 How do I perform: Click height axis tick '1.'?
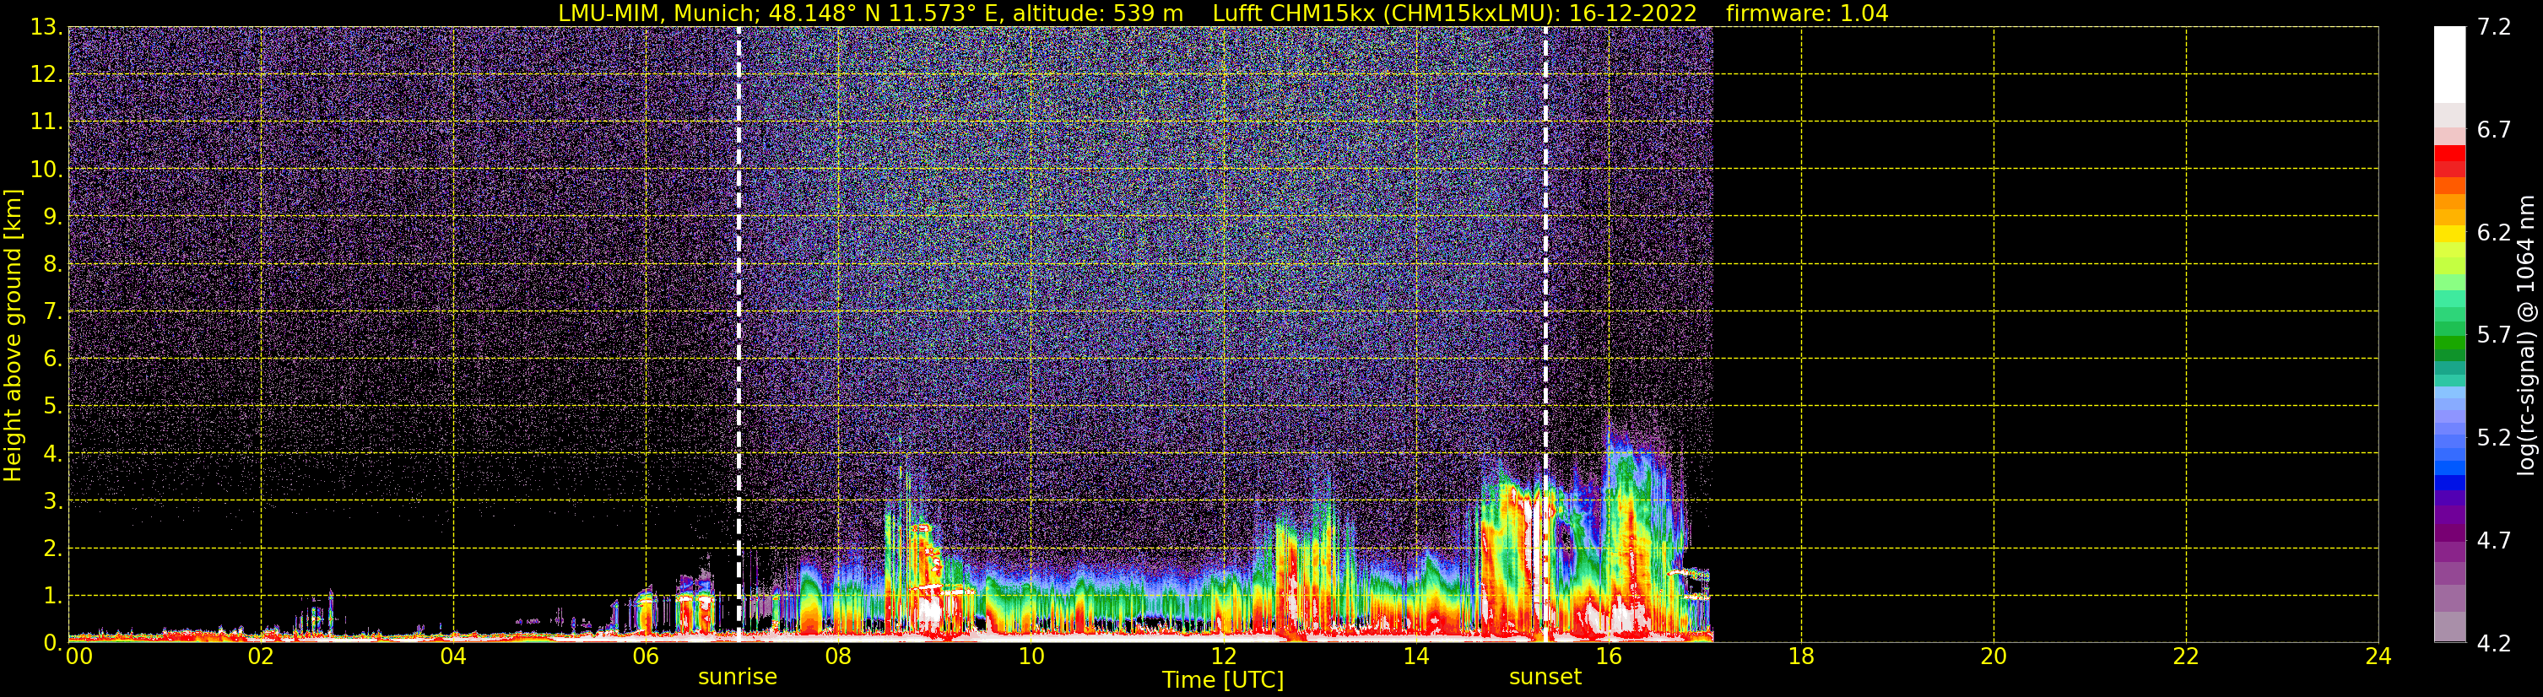click(x=51, y=595)
